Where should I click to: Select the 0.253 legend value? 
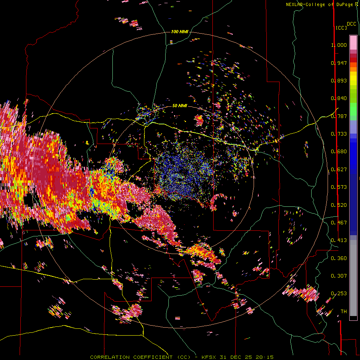(339, 294)
